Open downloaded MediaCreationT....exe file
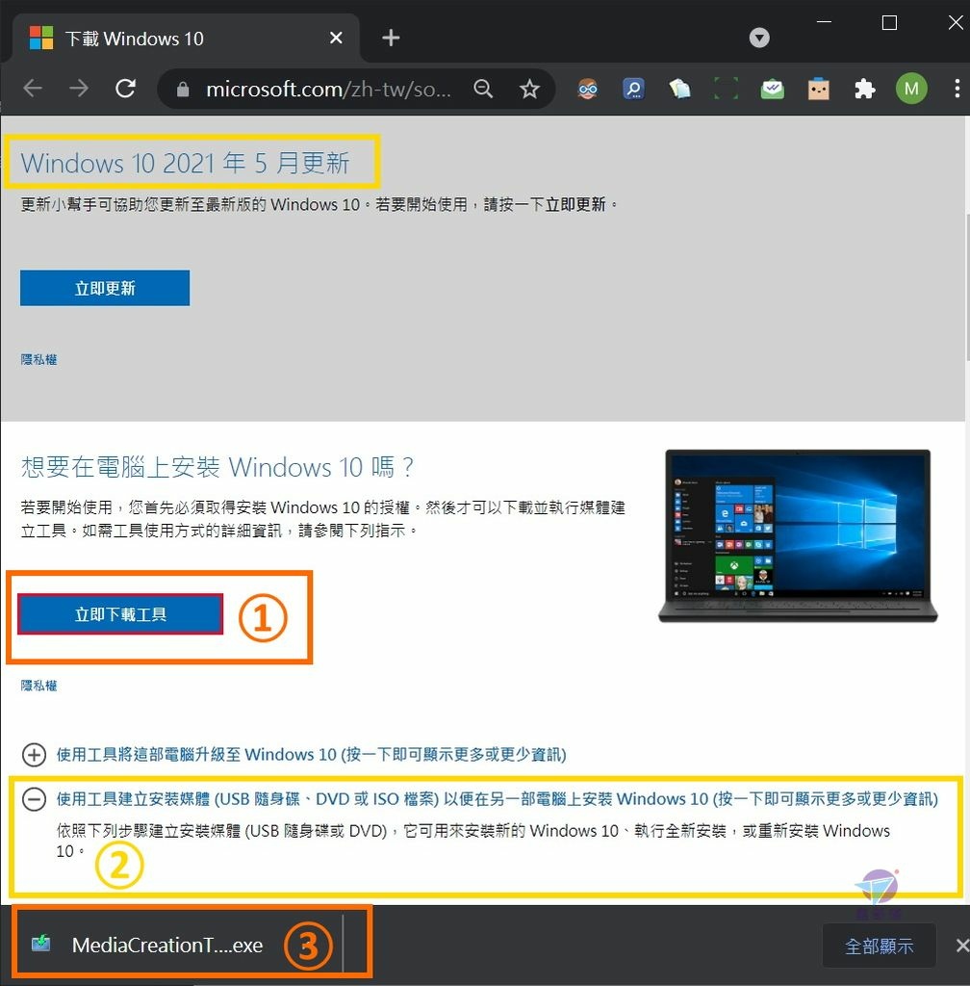This screenshot has width=970, height=986. point(166,946)
